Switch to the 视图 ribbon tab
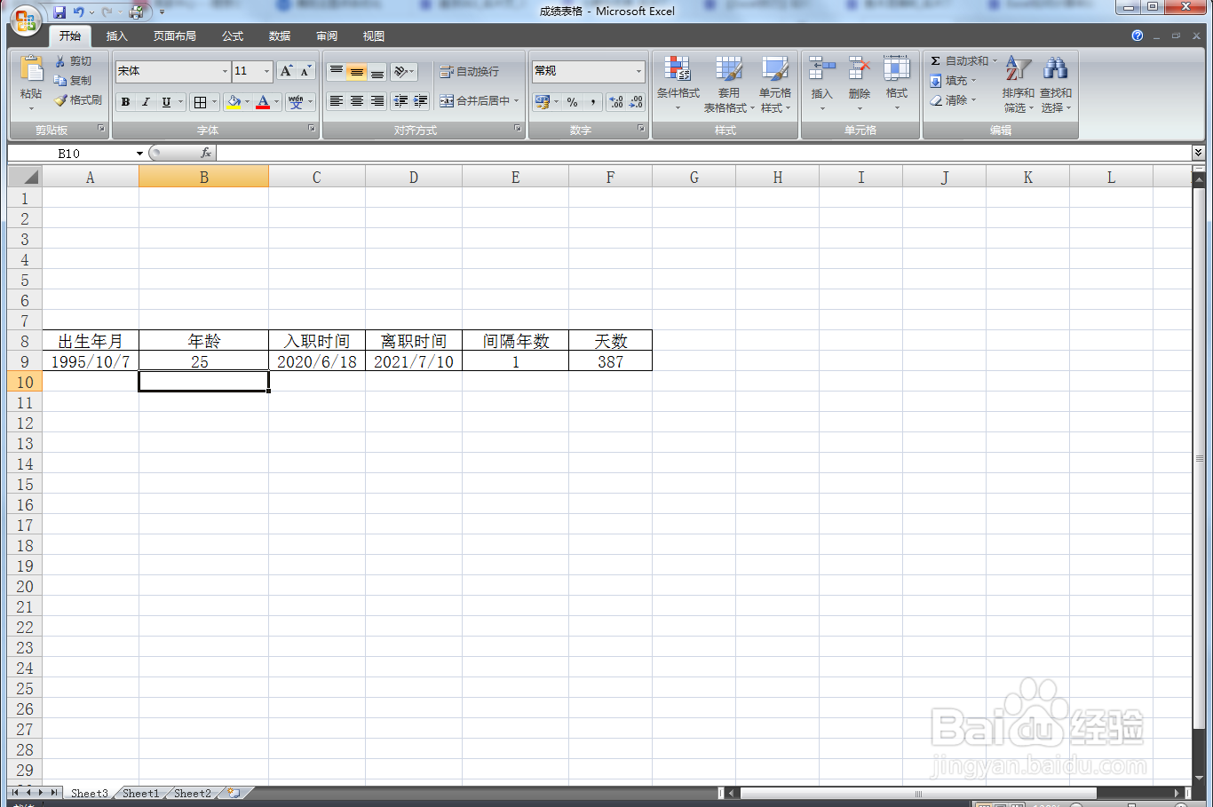 (x=374, y=36)
